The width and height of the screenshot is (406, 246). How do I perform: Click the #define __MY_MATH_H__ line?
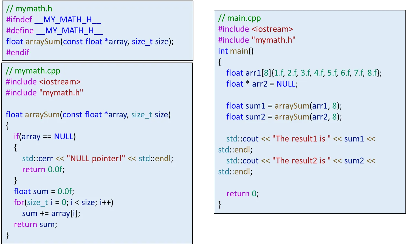tap(54, 31)
